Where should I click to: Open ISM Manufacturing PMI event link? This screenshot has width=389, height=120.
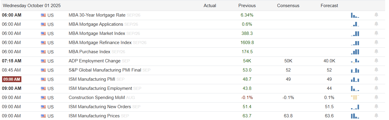point(92,79)
